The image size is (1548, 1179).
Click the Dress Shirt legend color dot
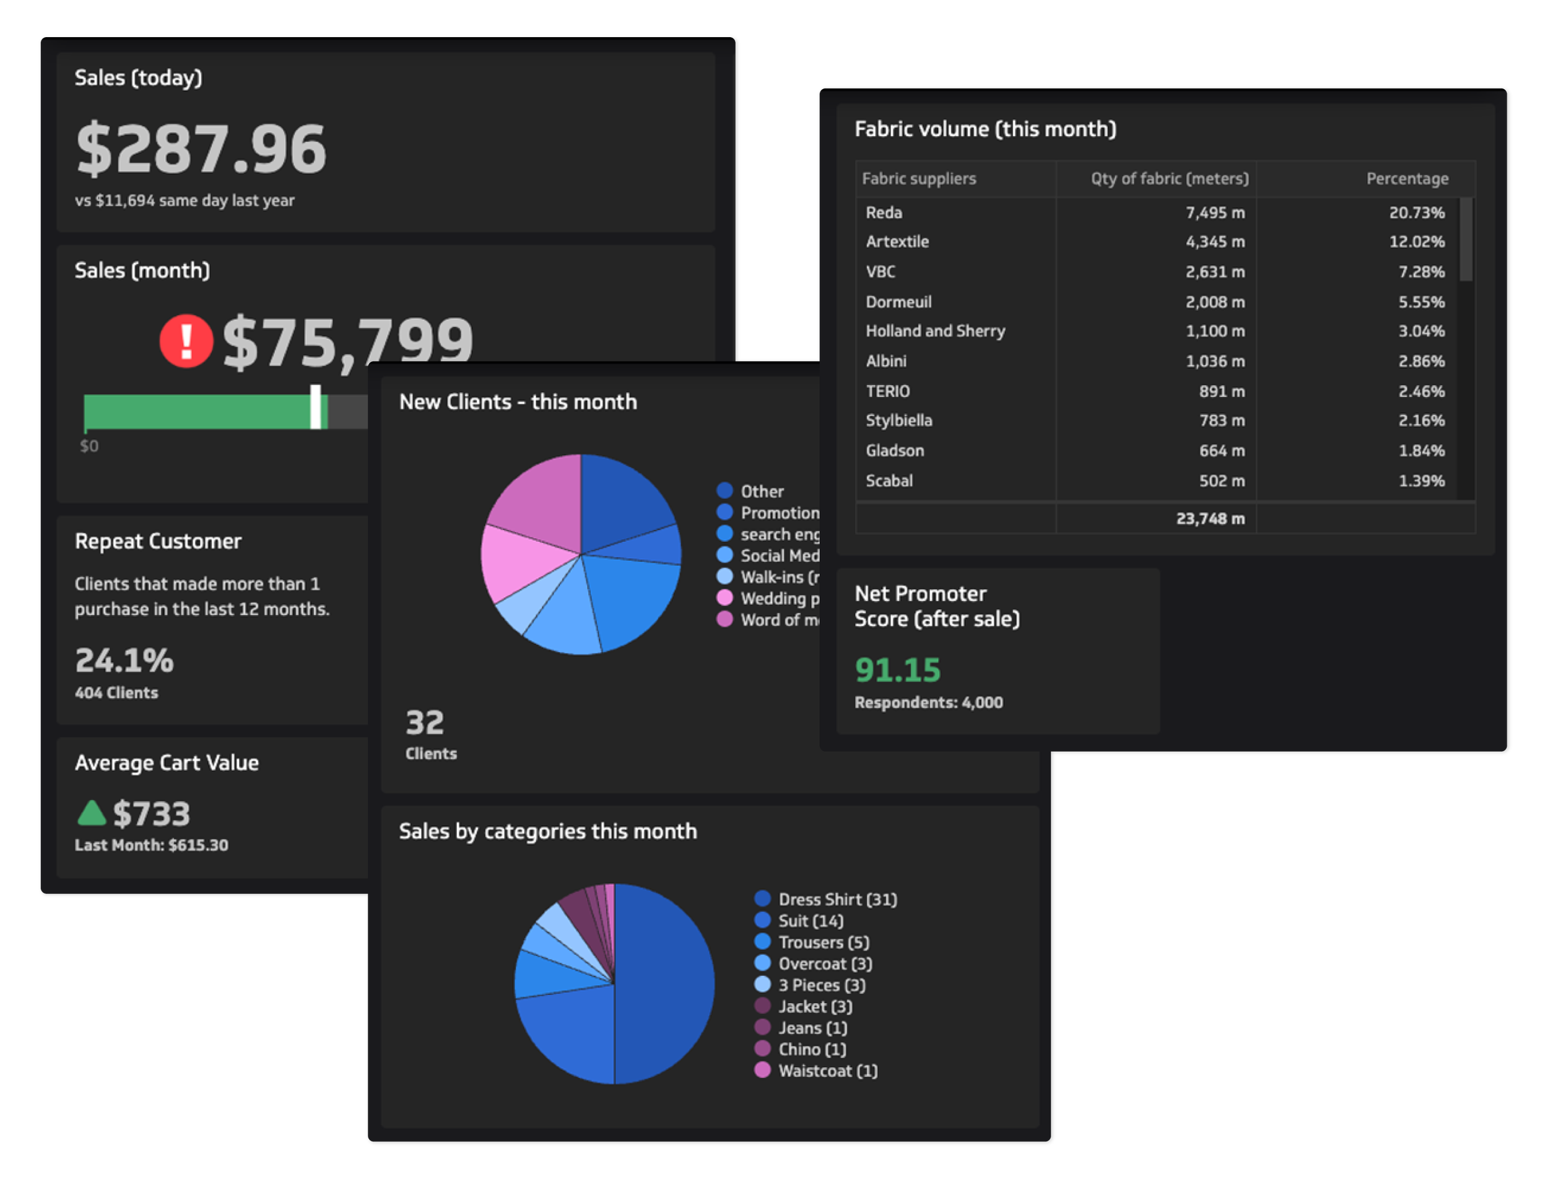[763, 899]
